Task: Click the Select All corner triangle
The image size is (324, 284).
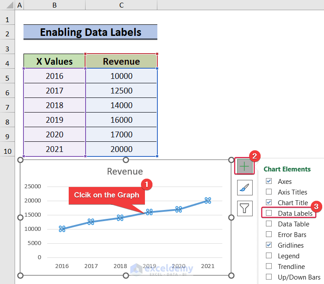Action: tap(9, 5)
